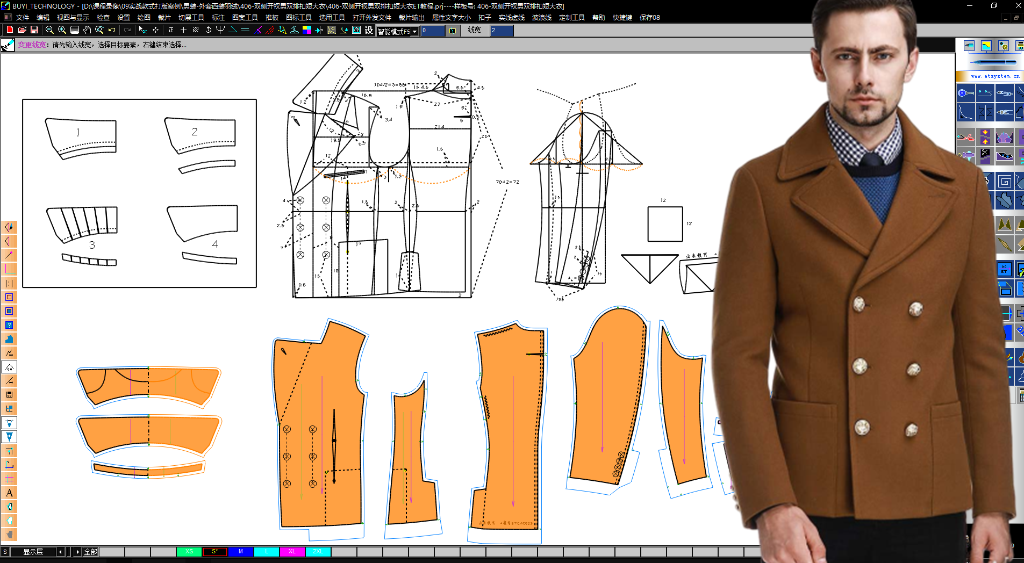This screenshot has width=1024, height=563.
Task: Click the pen panel icon at top right
Action: 969,46
